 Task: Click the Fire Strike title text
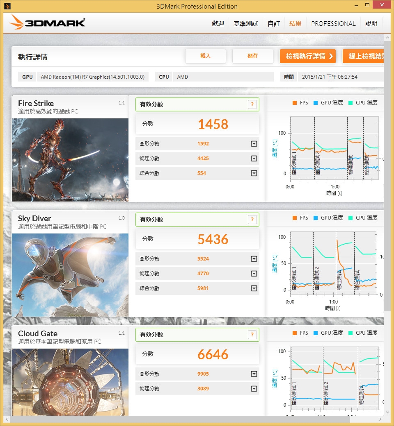point(36,103)
